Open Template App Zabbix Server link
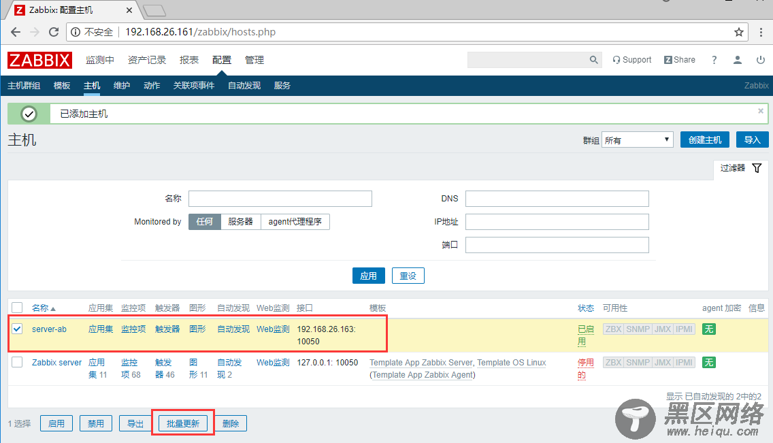 (421, 363)
